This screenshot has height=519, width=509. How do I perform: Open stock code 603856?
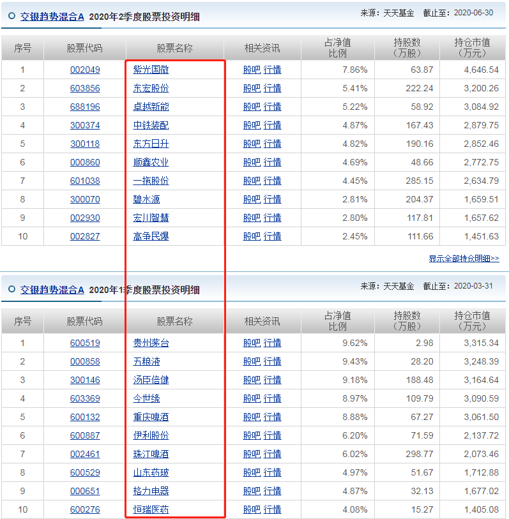point(85,88)
